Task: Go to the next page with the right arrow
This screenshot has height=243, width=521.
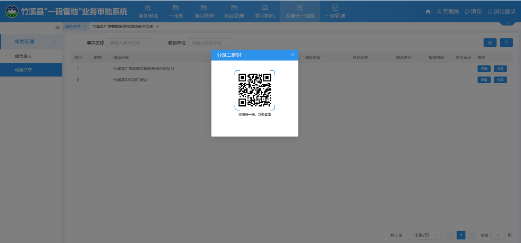Action: 472,235
